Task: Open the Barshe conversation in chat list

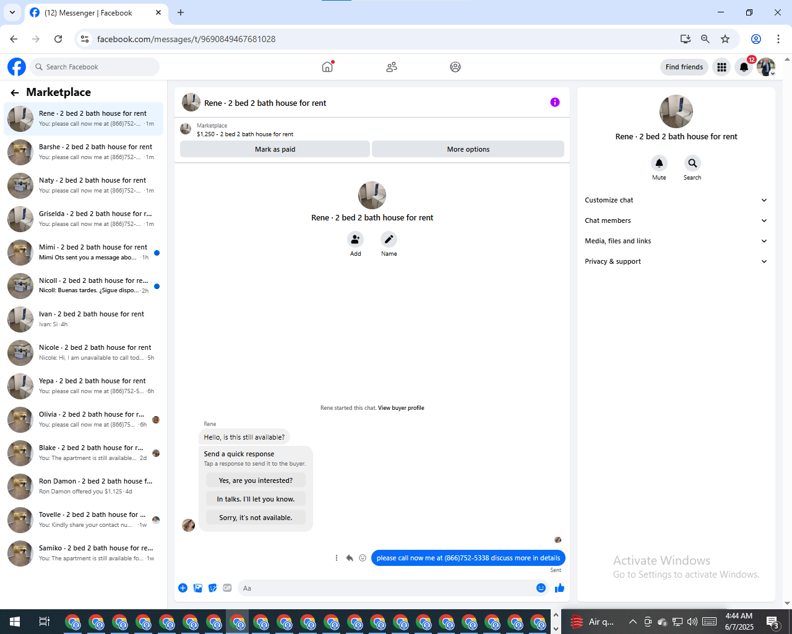Action: 84,152
